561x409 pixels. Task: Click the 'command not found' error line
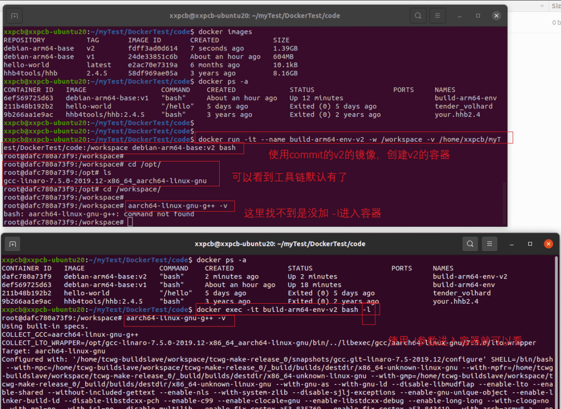(x=99, y=214)
